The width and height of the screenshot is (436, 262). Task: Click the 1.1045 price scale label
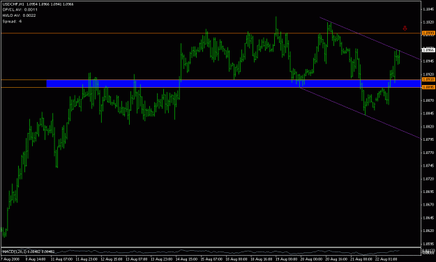coord(428,9)
